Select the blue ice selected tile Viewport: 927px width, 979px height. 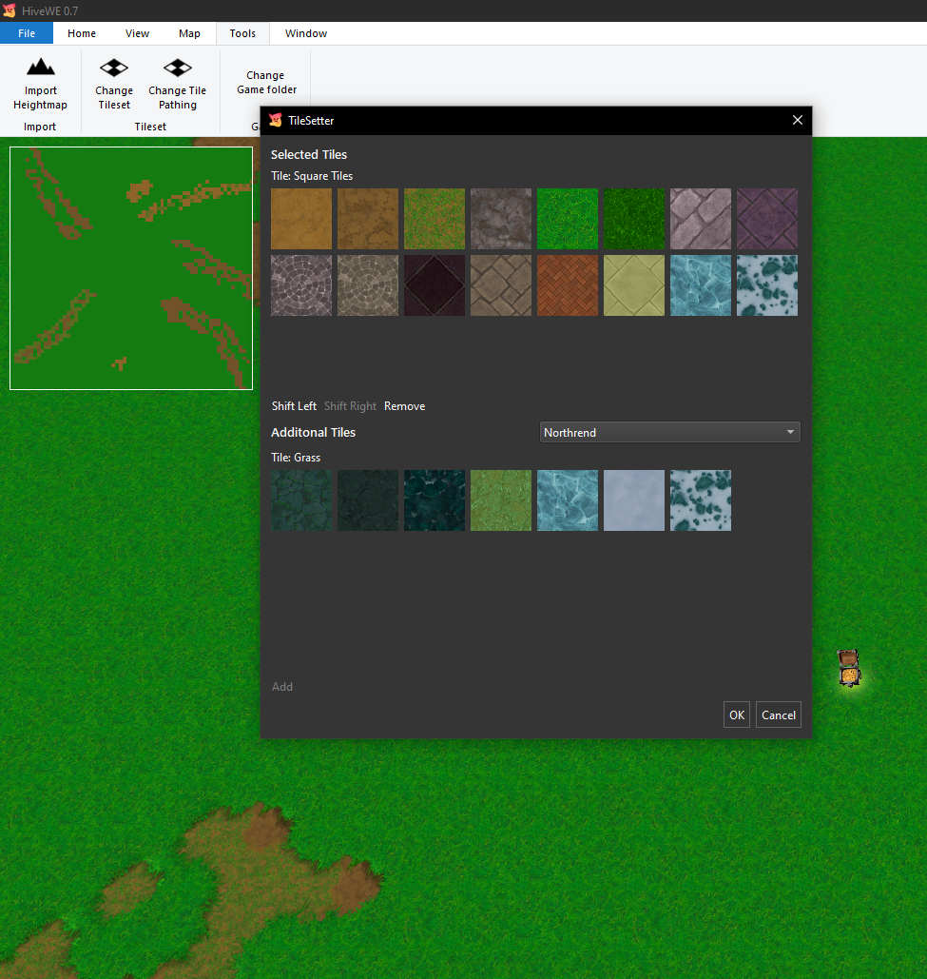701,285
